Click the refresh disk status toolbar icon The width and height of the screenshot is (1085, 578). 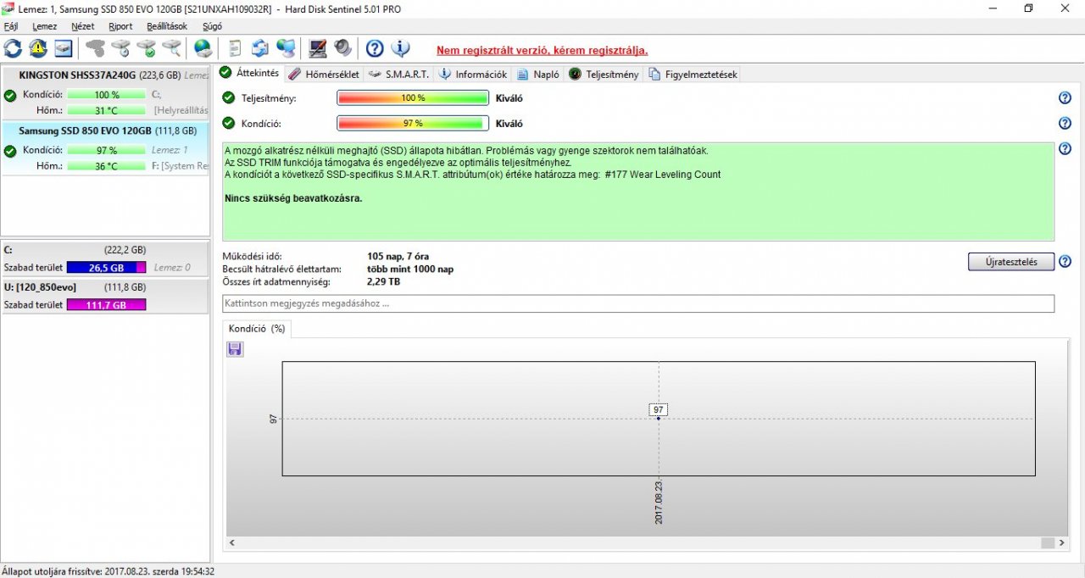(13, 48)
